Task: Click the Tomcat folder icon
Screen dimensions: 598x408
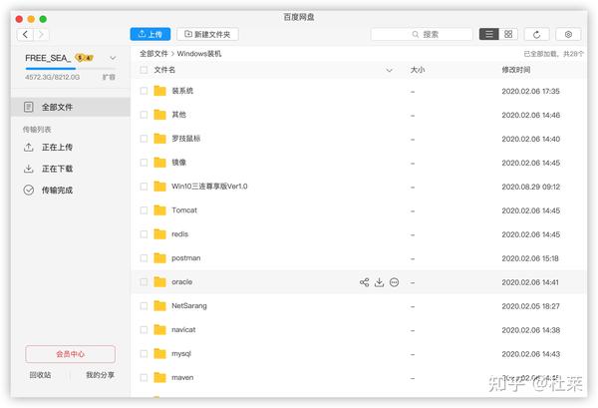Action: [x=159, y=209]
